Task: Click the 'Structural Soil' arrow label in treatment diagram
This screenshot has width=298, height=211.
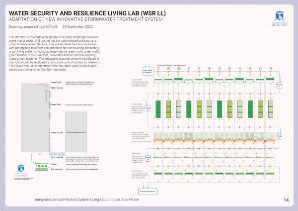Action: tap(137, 142)
